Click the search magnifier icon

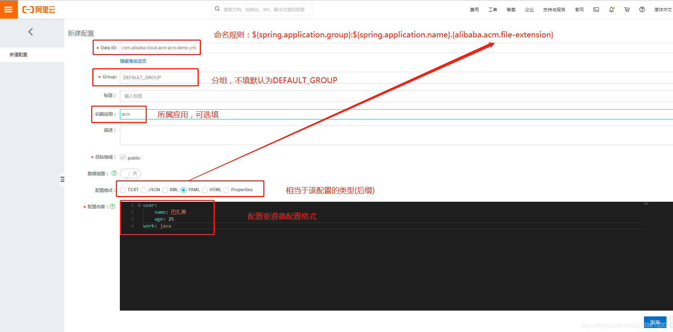coord(217,9)
